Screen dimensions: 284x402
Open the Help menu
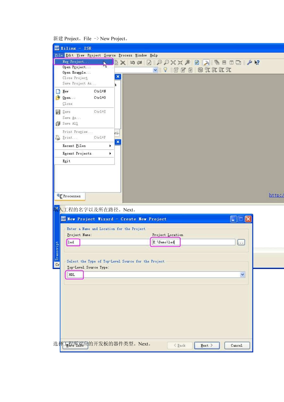pos(154,55)
